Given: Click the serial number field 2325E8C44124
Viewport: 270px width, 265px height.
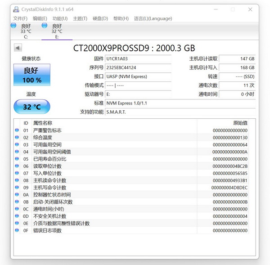Looking at the screenshot, I should tap(138, 67).
